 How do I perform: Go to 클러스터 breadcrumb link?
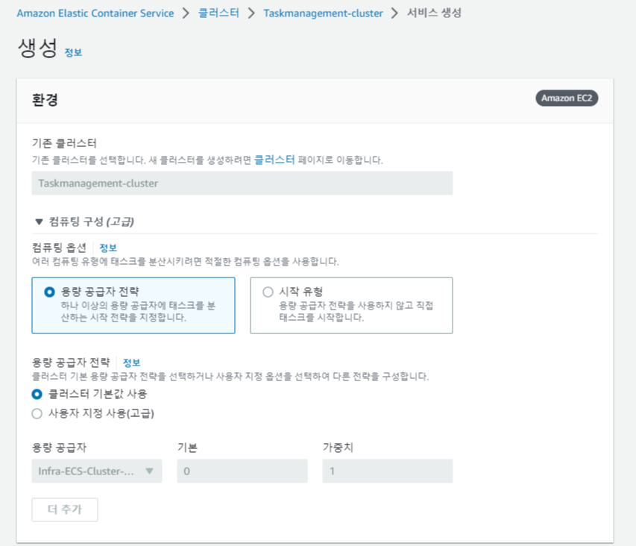[x=218, y=13]
